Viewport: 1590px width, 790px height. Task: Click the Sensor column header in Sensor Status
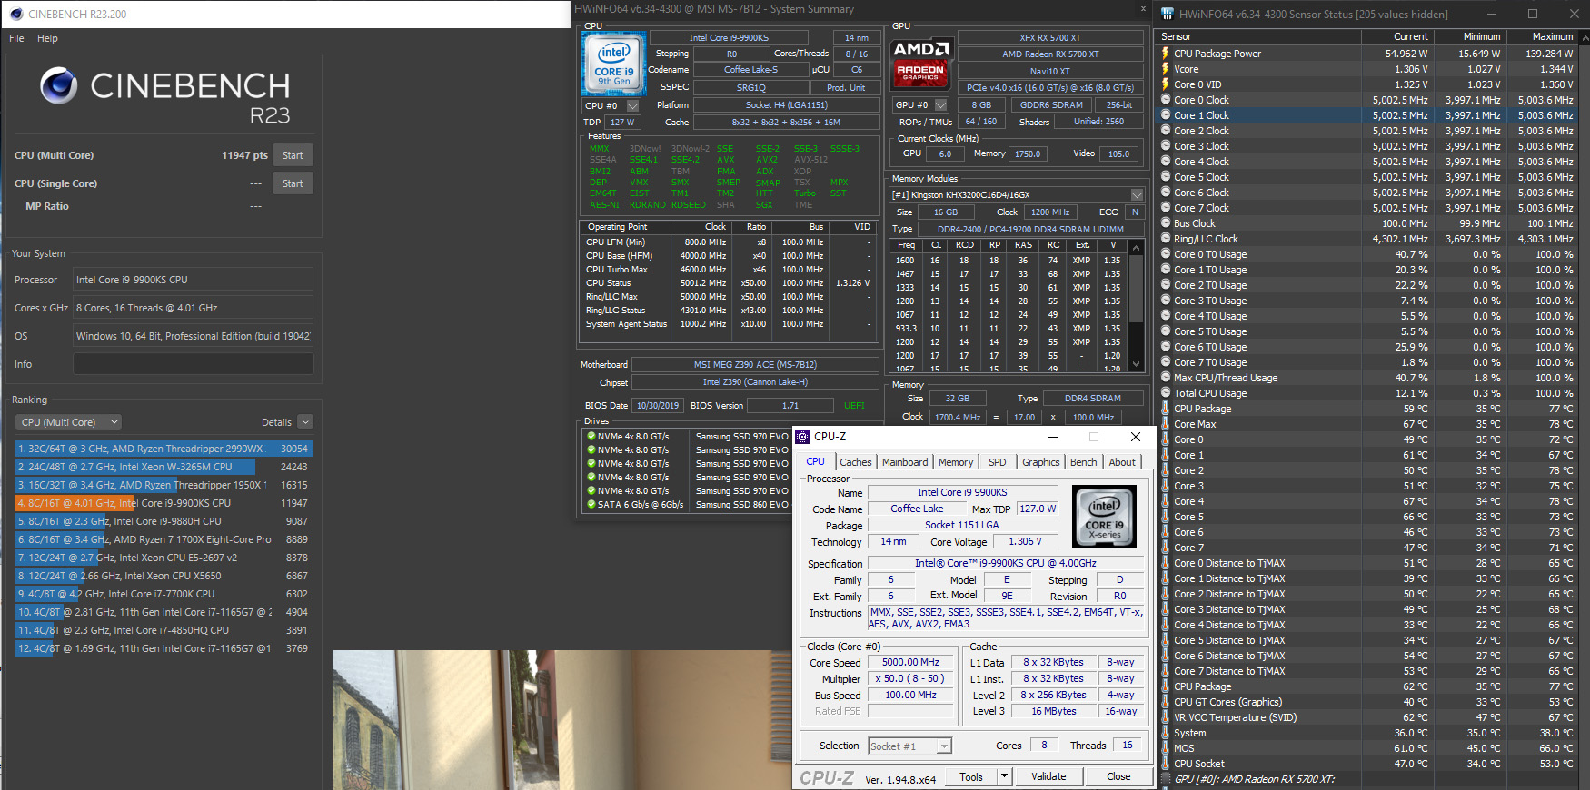tap(1258, 36)
